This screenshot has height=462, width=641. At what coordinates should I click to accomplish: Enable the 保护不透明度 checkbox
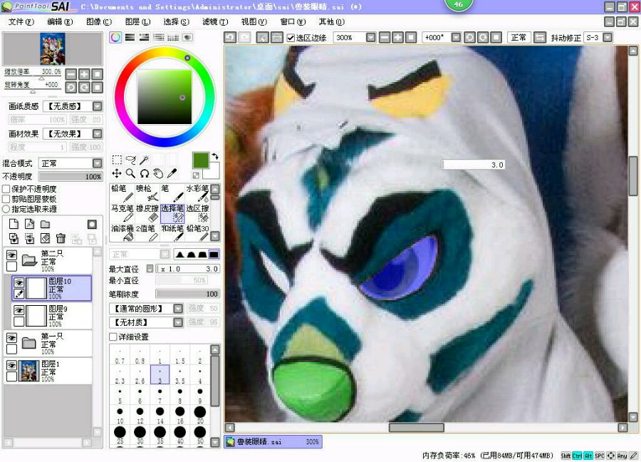point(6,189)
